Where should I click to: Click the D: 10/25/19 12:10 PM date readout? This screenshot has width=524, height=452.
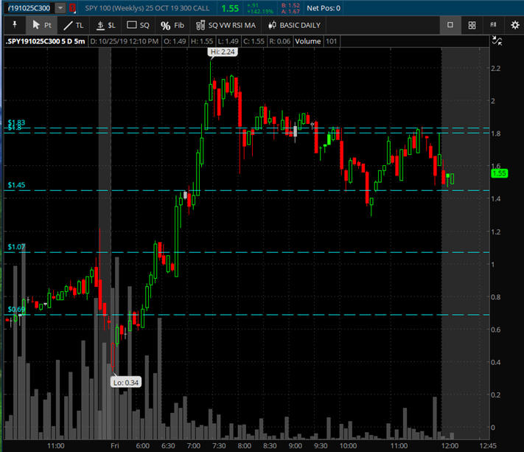pyautogui.click(x=124, y=41)
